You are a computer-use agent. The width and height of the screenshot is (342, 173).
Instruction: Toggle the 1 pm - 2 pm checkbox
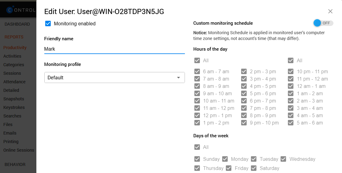click(x=197, y=123)
